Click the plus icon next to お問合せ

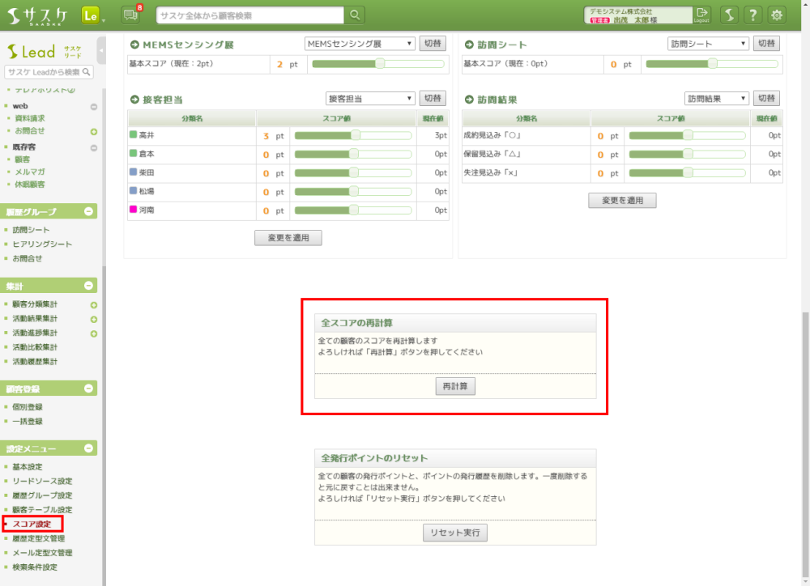click(94, 132)
